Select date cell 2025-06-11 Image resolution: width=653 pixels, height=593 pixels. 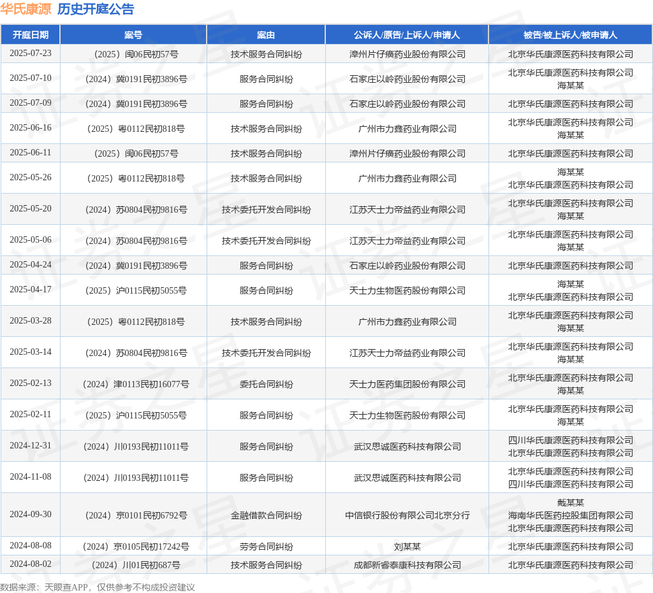click(x=31, y=153)
